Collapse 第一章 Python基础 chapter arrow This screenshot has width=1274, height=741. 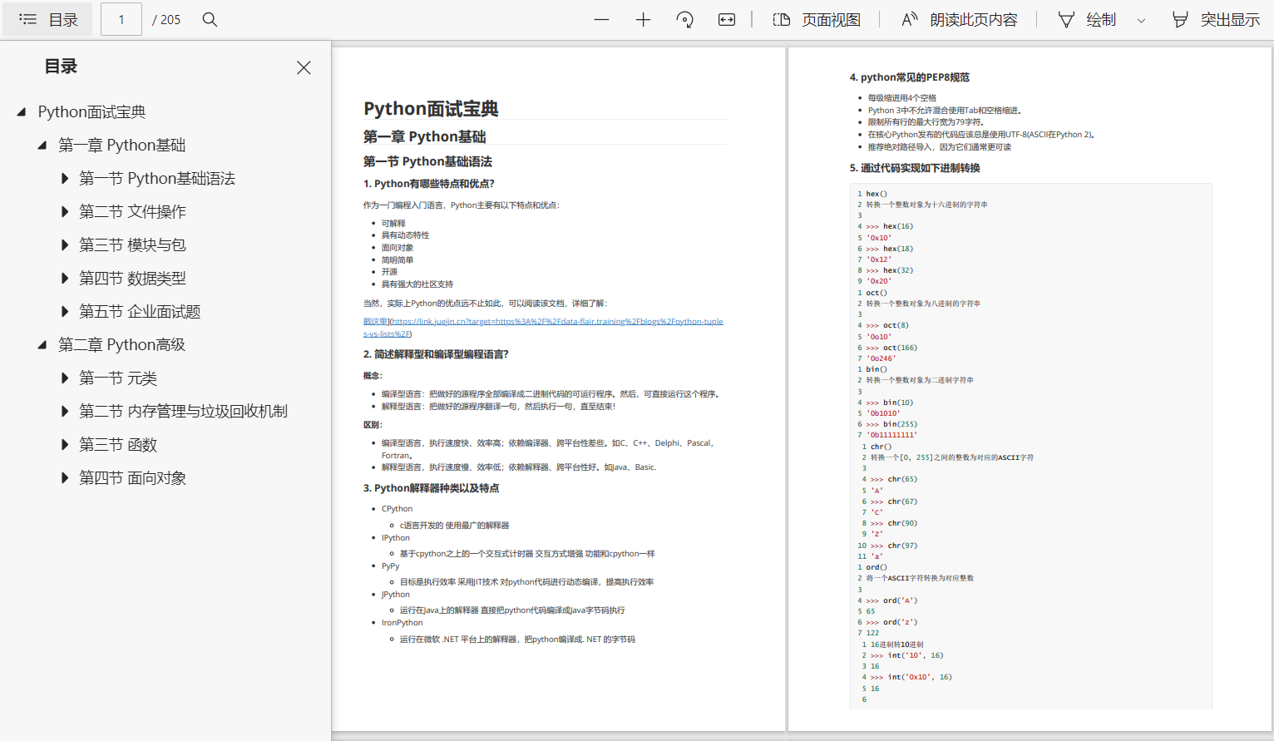pos(42,145)
